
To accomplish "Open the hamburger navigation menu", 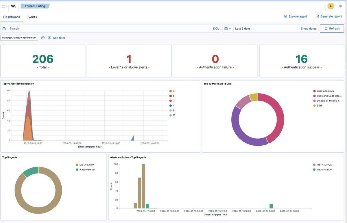I will (4, 6).
